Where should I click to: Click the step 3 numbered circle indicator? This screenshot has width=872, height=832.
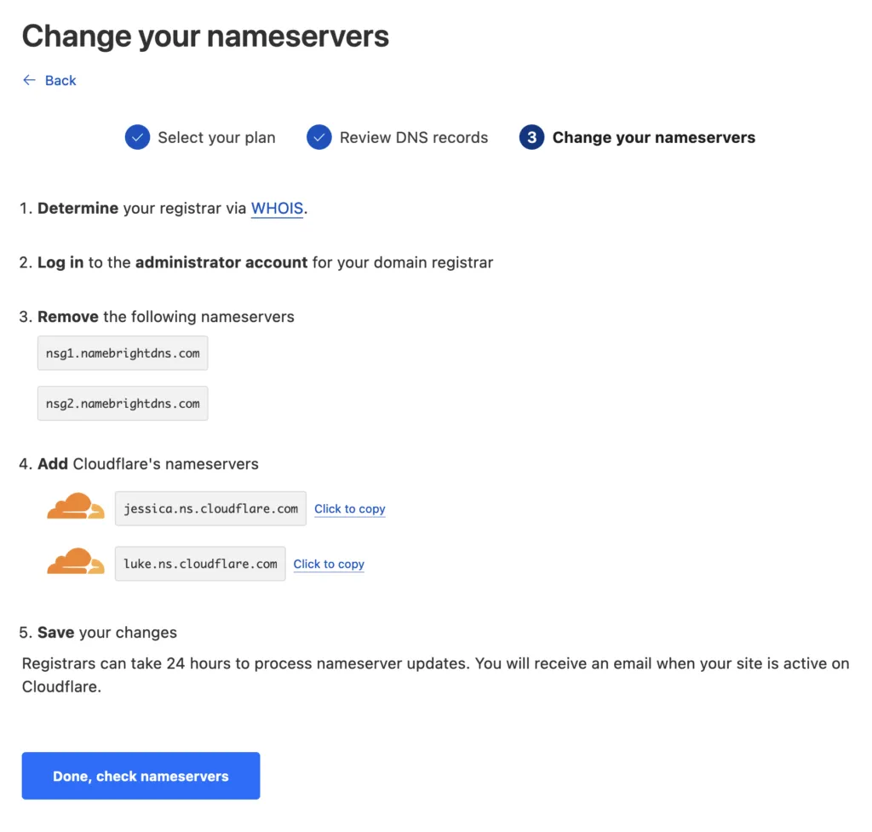[531, 137]
